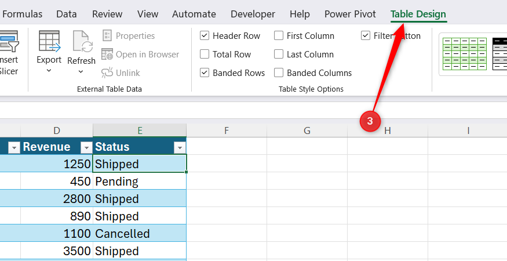Open the Automate tab
The height and width of the screenshot is (261, 507).
(x=194, y=14)
